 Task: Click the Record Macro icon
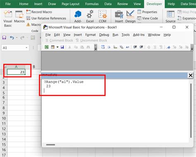[28, 12]
